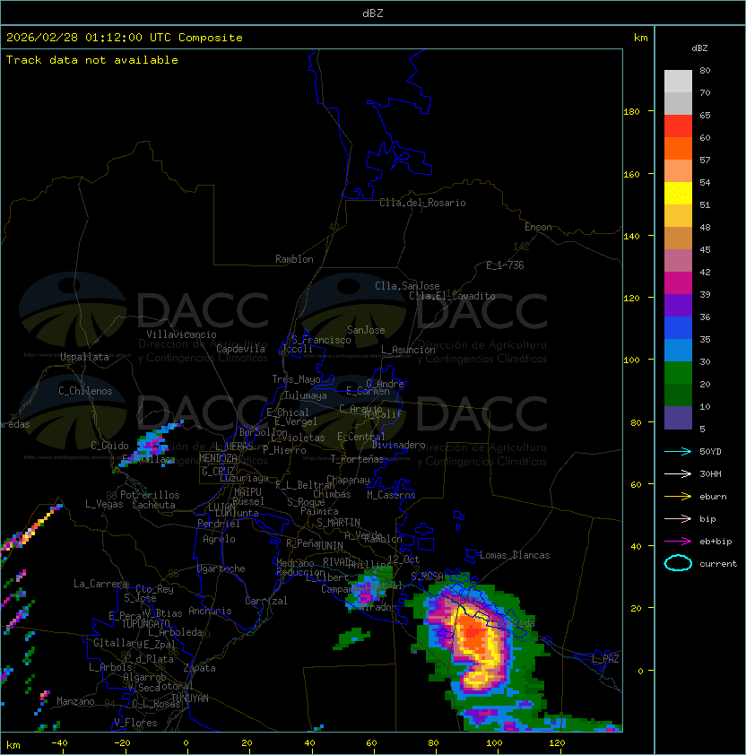Click the white 30HM arrow icon
Screen dimensions: 746x755
point(678,473)
